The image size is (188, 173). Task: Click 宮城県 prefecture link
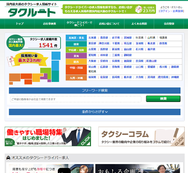coord(128,38)
